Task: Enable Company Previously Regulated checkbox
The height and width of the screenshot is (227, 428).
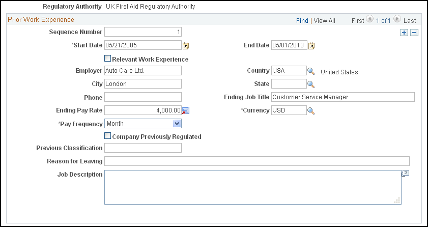Action: pos(108,136)
